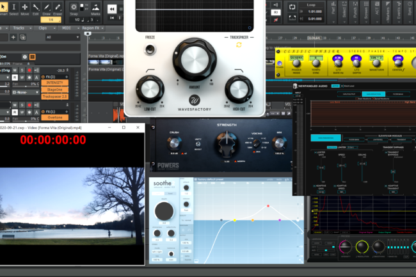Expand the Select module in control bar
The image size is (416, 277).
(344, 12)
